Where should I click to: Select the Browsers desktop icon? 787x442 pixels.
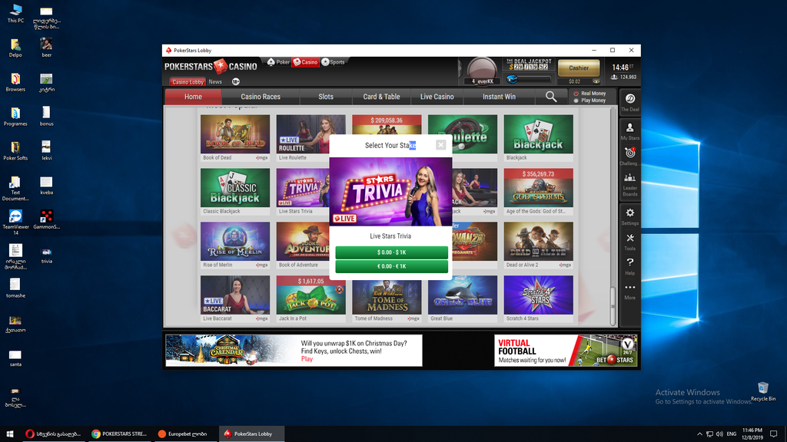point(15,82)
